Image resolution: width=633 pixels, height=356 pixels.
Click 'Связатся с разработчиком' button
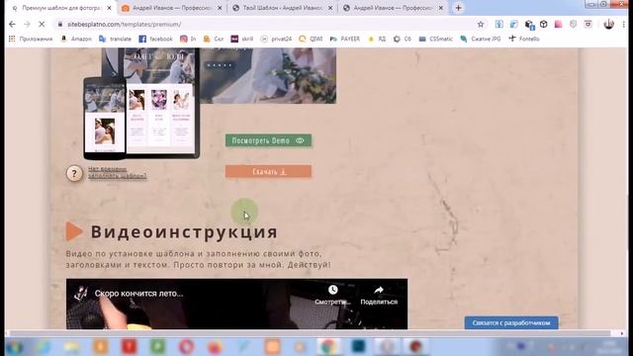click(x=511, y=323)
